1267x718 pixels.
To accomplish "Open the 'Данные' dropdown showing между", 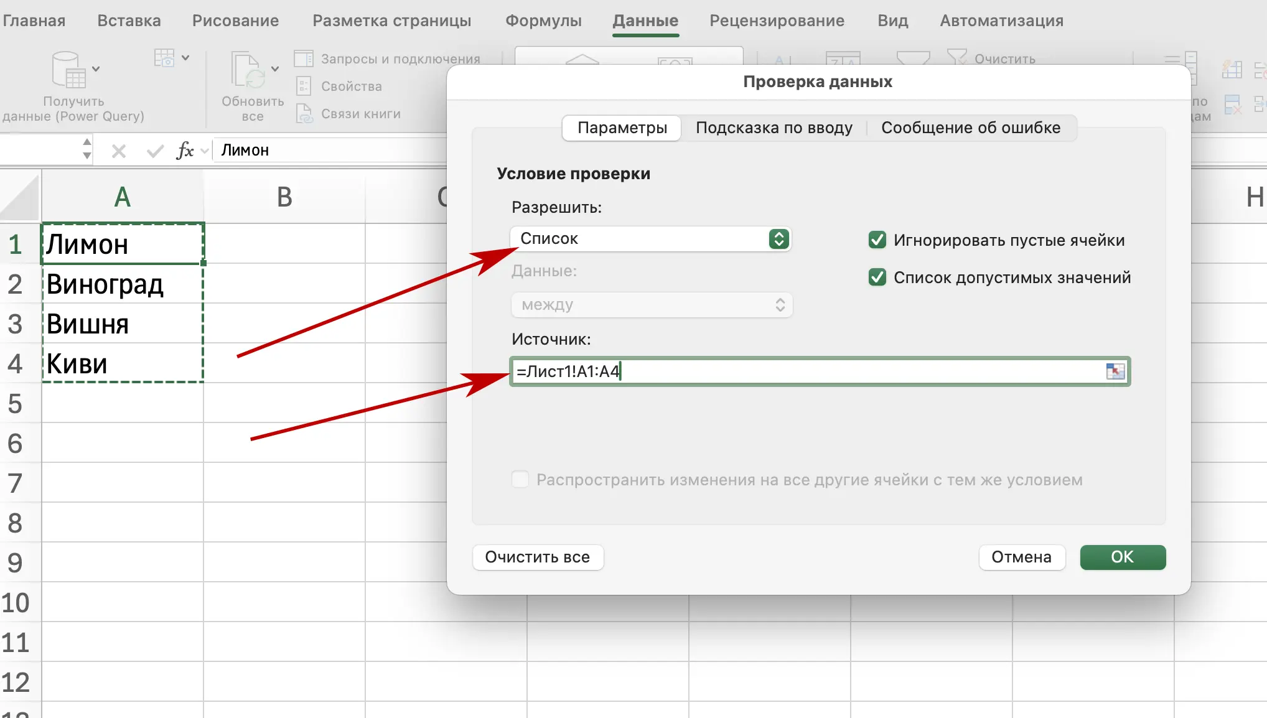I will (x=652, y=305).
